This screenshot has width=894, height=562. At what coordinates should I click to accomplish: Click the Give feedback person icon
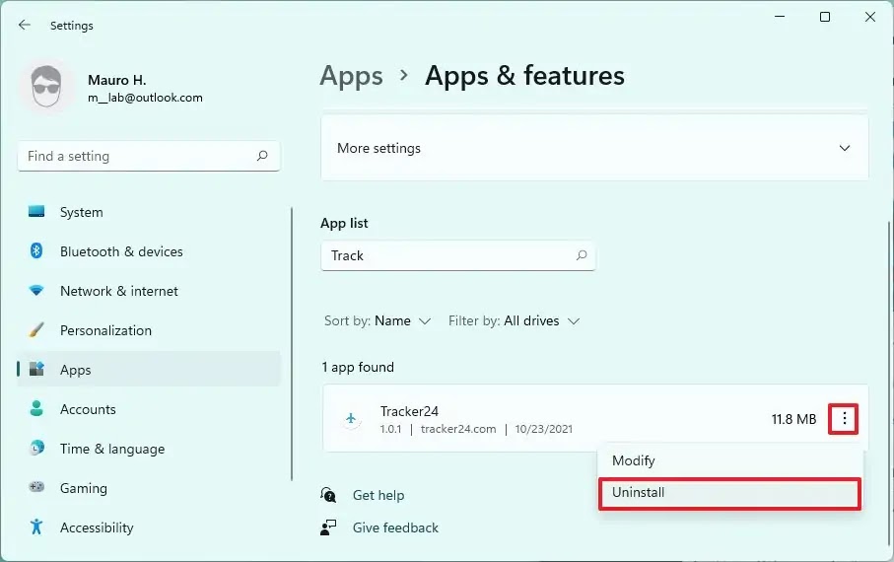[x=328, y=527]
